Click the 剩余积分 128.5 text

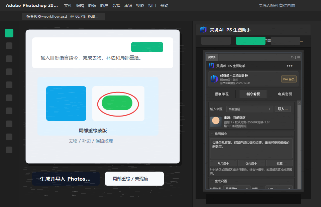coord(229,80)
